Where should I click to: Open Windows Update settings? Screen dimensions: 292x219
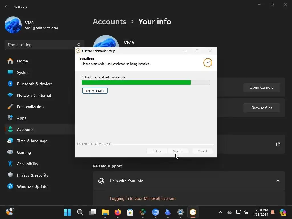[39, 186]
